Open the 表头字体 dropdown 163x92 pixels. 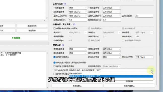[78, 33]
